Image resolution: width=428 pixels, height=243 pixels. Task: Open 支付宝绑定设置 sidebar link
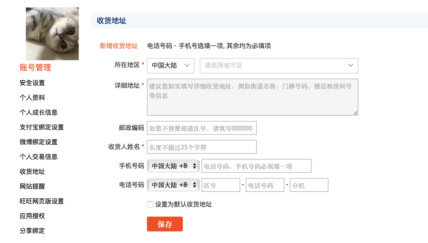click(x=42, y=127)
